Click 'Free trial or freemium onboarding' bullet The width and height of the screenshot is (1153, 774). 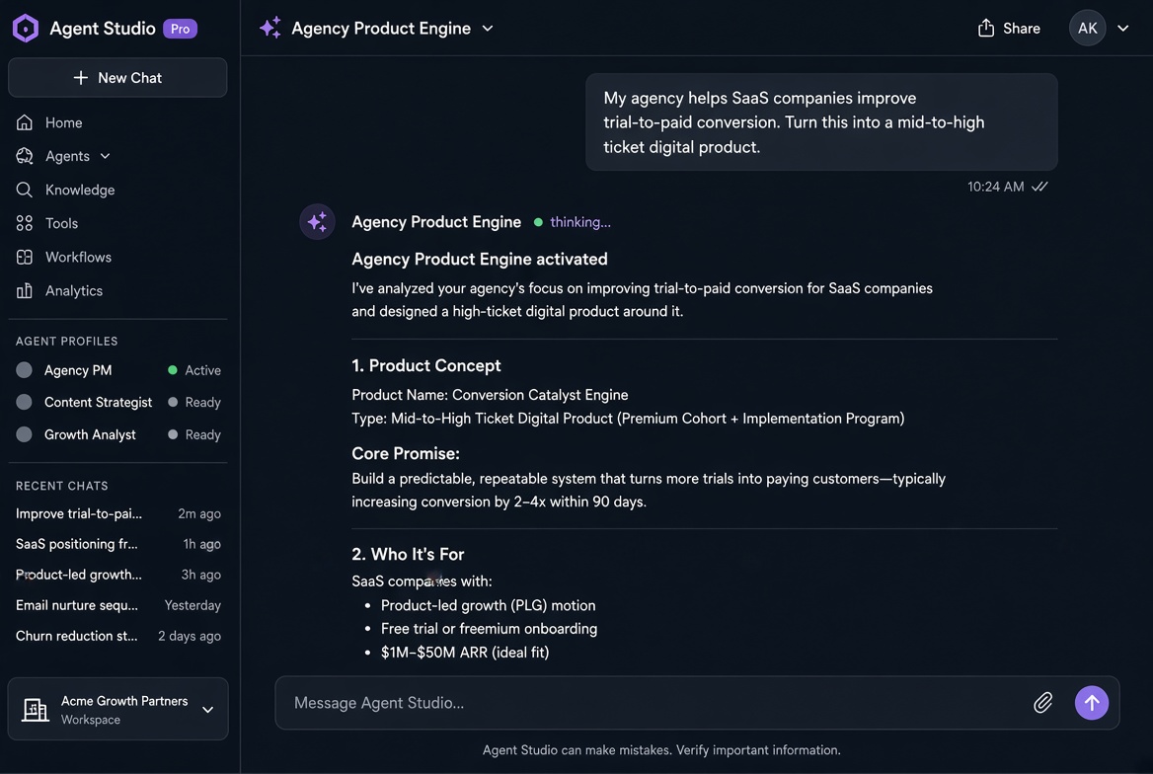tap(489, 629)
